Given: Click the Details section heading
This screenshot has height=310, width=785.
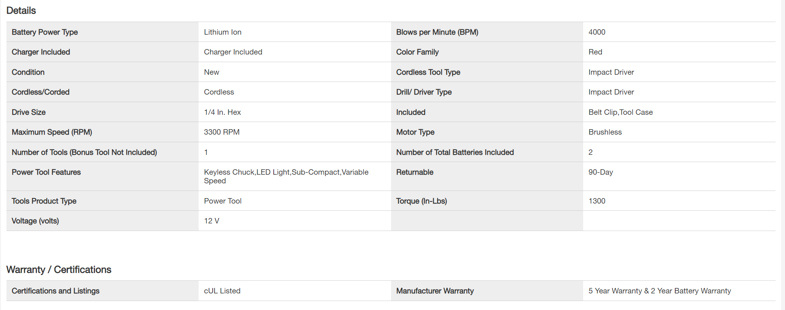Looking at the screenshot, I should click(x=21, y=10).
